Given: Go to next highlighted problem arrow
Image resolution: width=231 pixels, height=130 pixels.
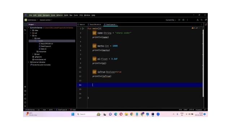Looking at the screenshot, I should coord(202,28).
